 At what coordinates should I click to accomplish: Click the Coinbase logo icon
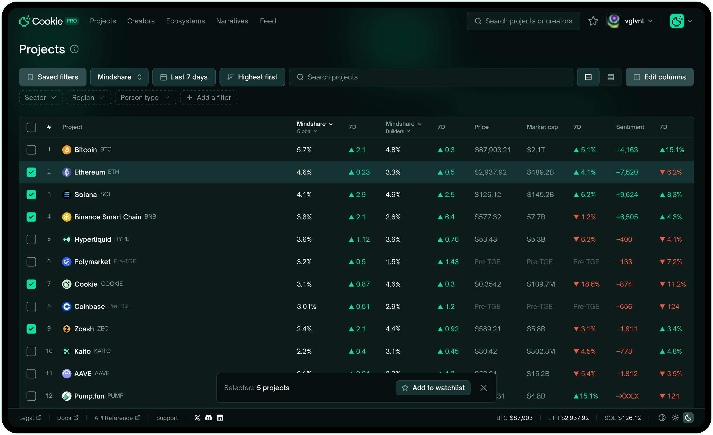(67, 306)
